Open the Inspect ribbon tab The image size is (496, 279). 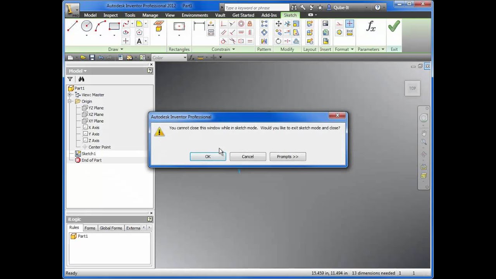[x=110, y=15]
